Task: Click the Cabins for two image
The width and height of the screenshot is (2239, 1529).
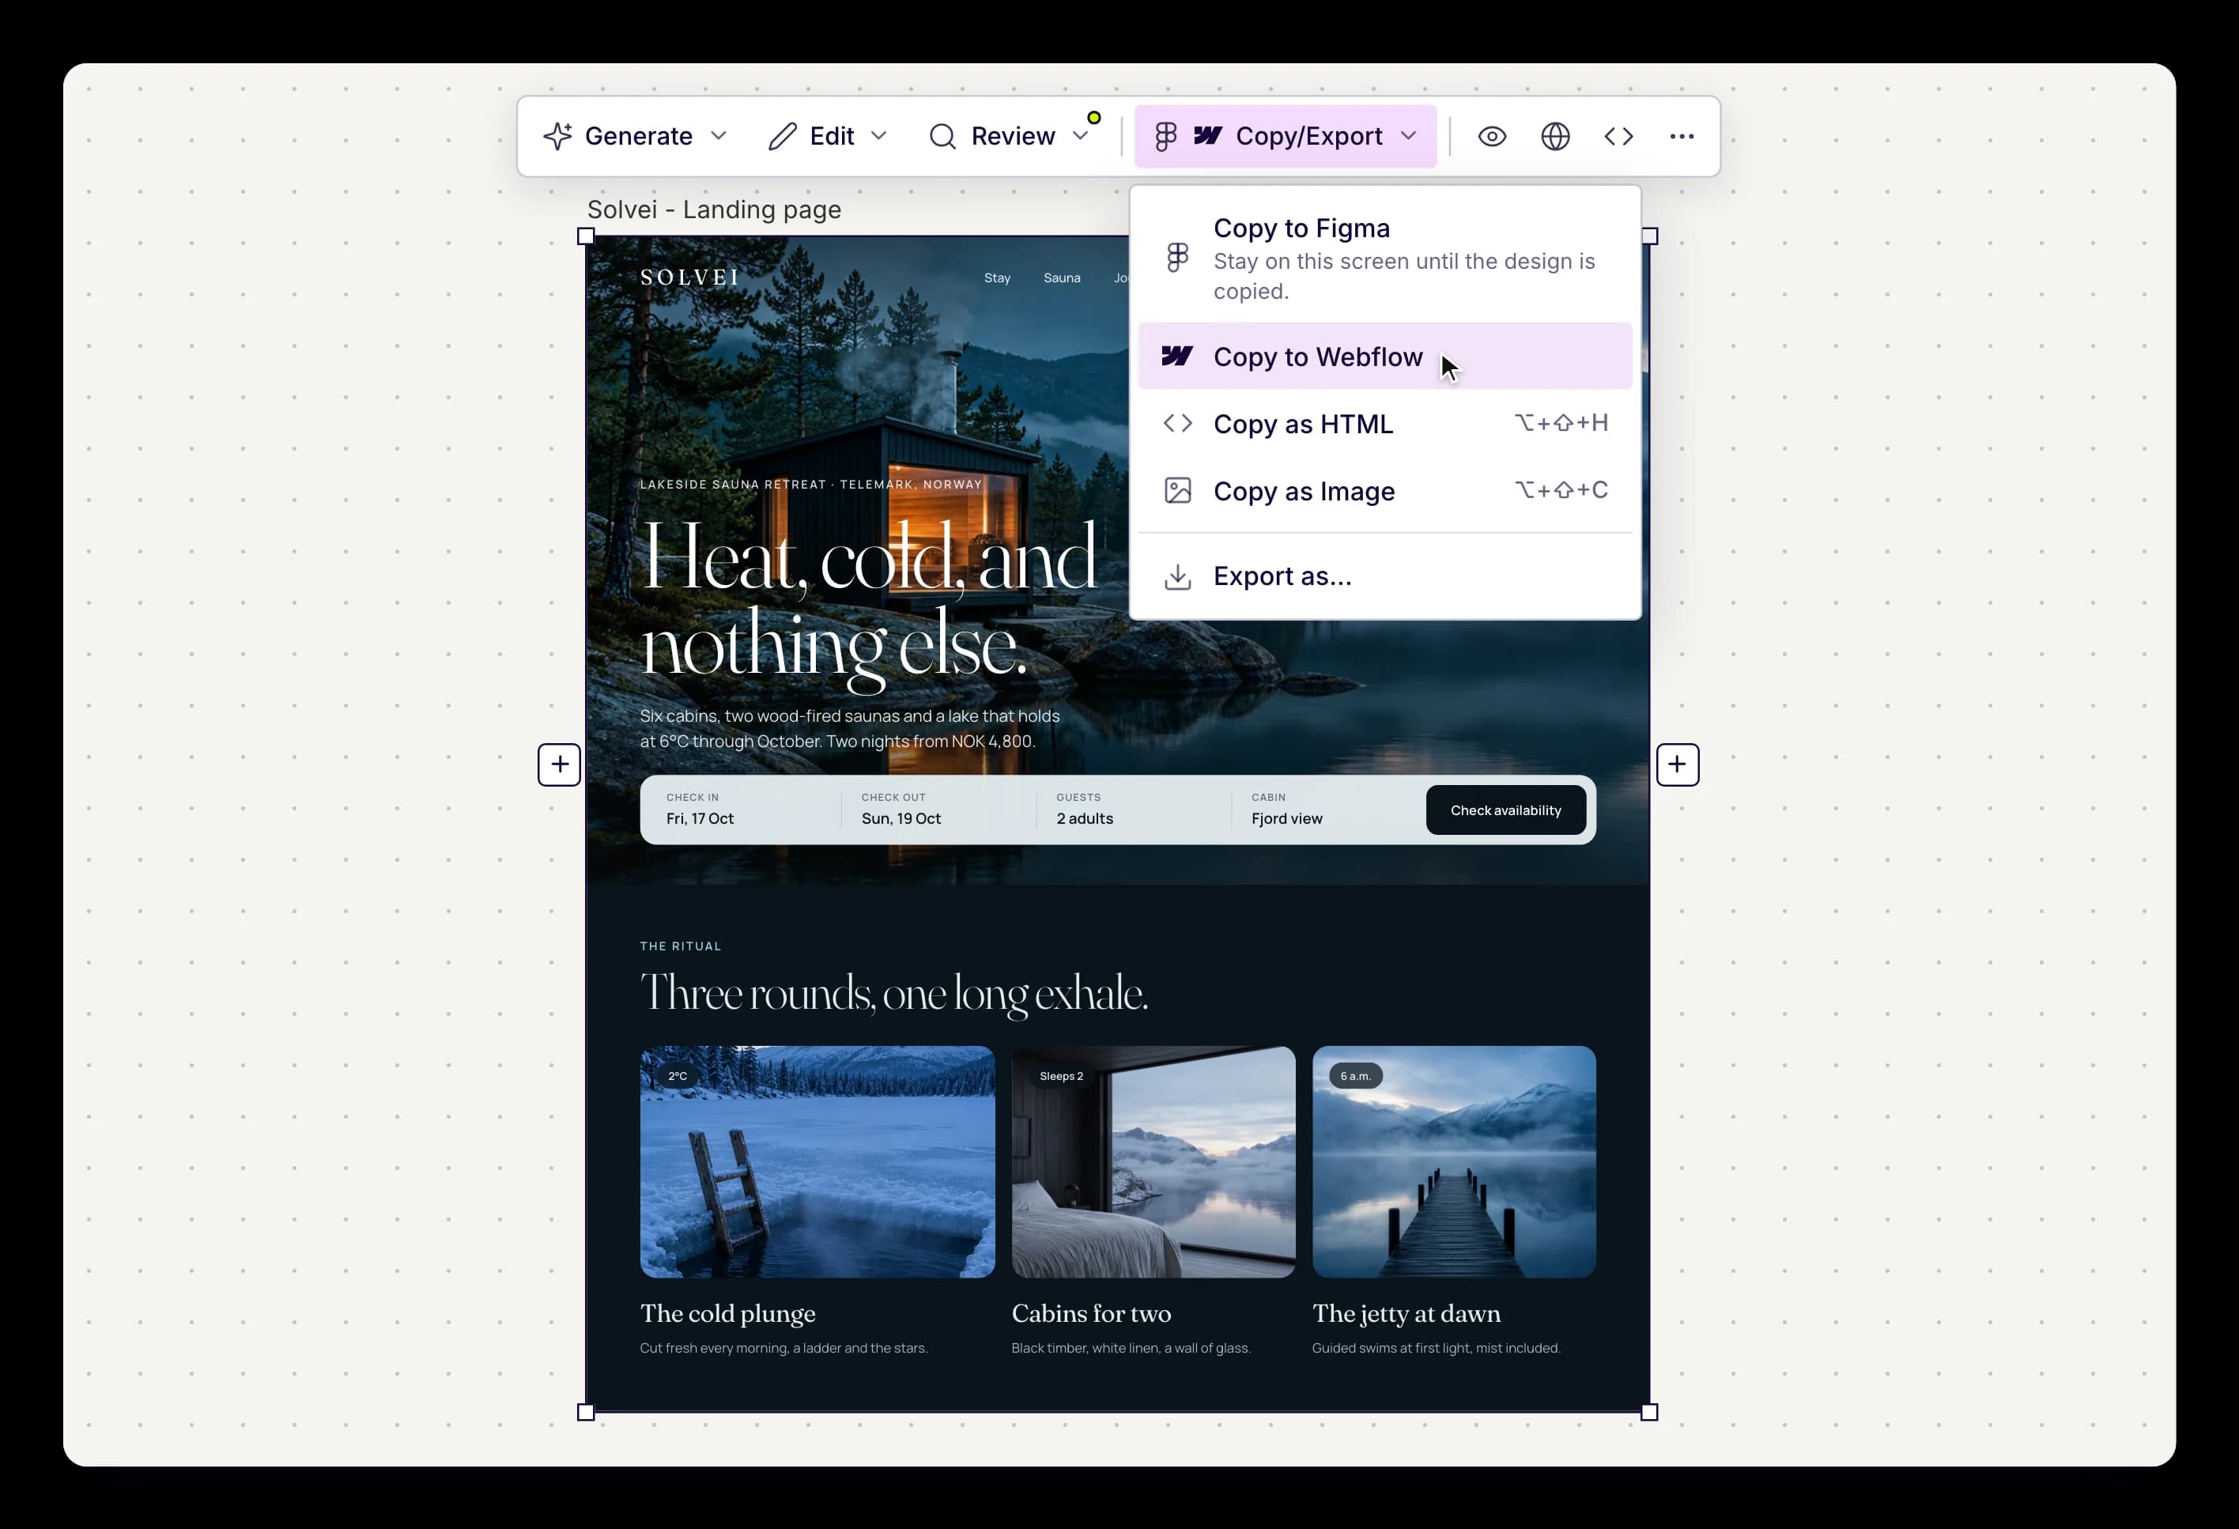Action: (x=1153, y=1162)
